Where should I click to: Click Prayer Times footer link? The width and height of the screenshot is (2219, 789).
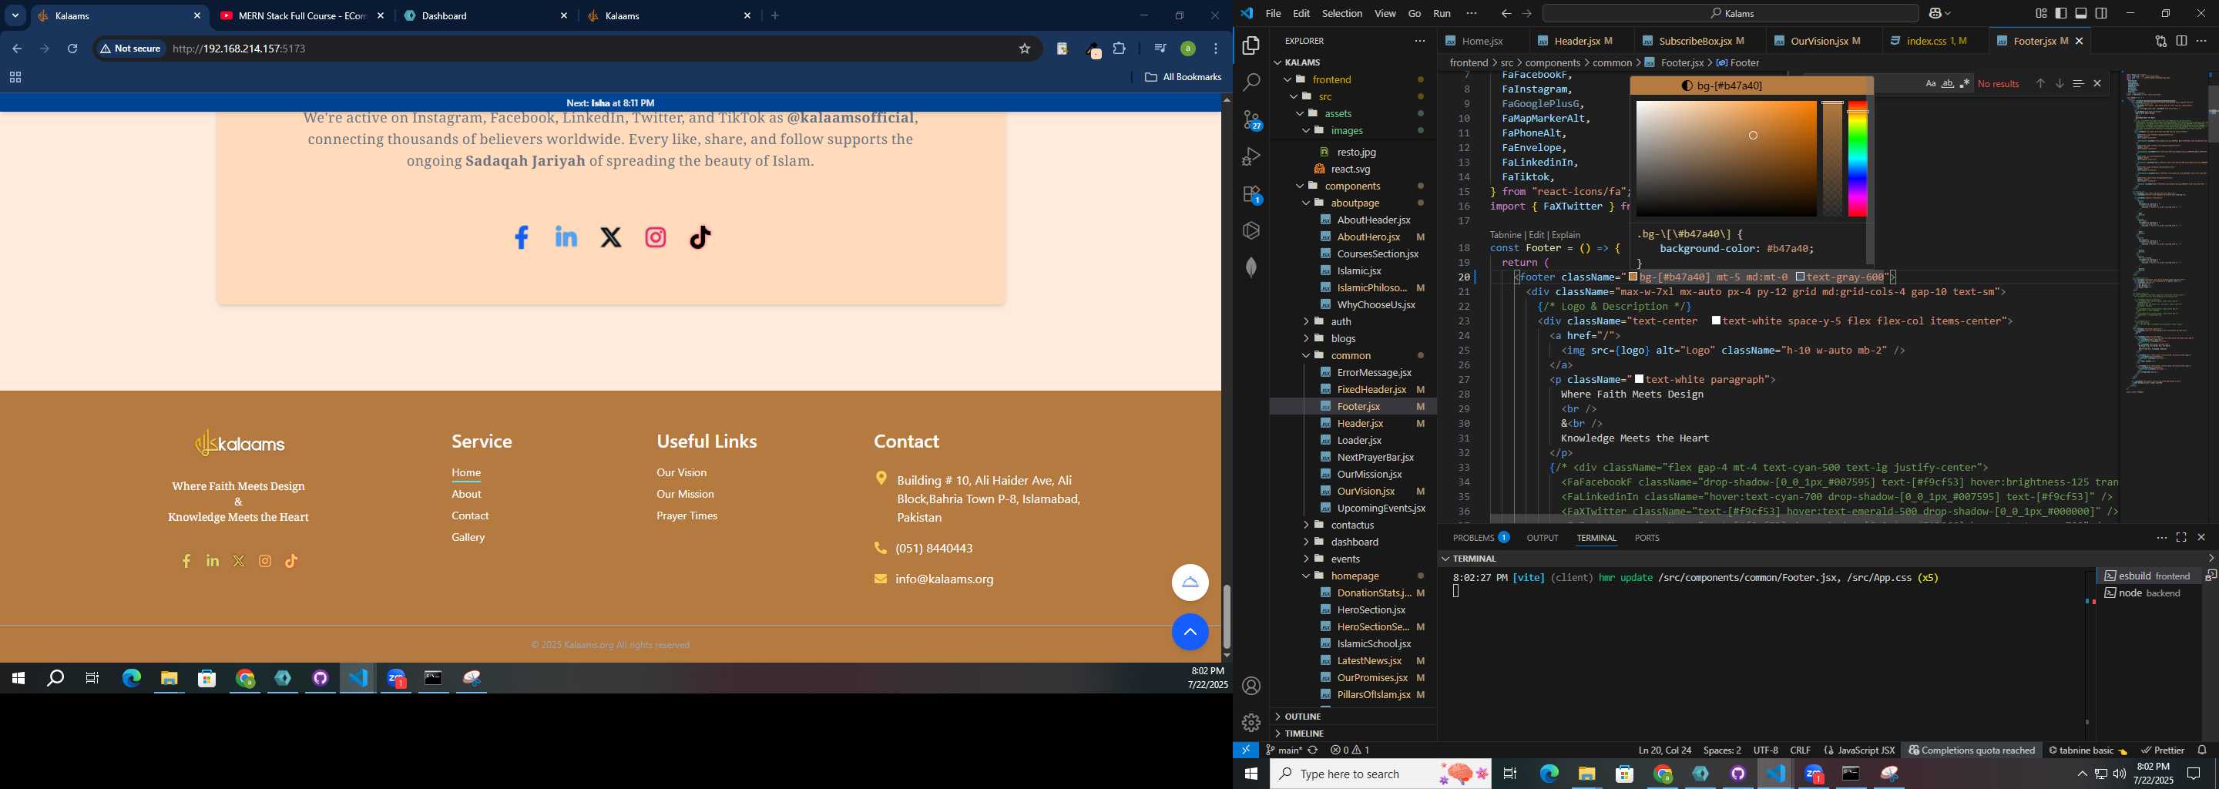[x=687, y=516]
